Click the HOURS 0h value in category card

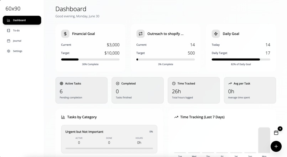139,142
